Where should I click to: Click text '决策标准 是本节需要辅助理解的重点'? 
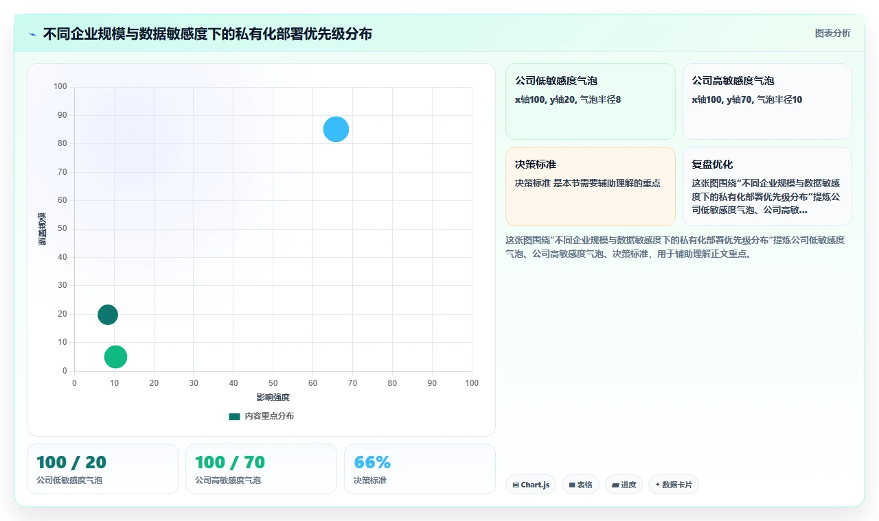click(x=588, y=183)
